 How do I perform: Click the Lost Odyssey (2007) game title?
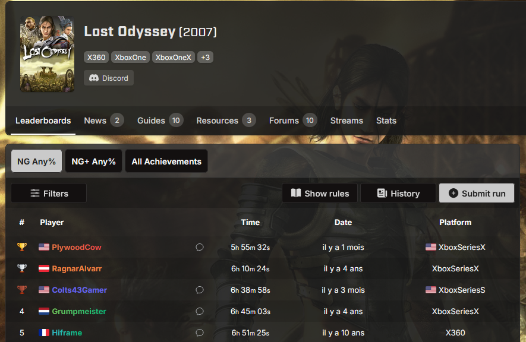point(150,31)
